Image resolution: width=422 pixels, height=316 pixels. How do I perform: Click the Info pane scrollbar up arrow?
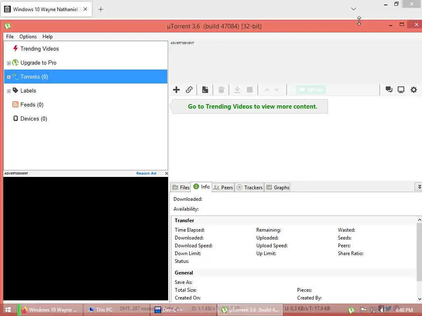click(x=419, y=220)
